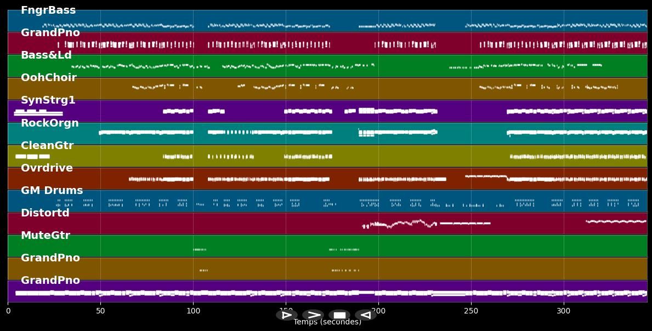The width and height of the screenshot is (652, 331).
Task: Click the 250 second tick label on time axis
Action: pyautogui.click(x=471, y=311)
